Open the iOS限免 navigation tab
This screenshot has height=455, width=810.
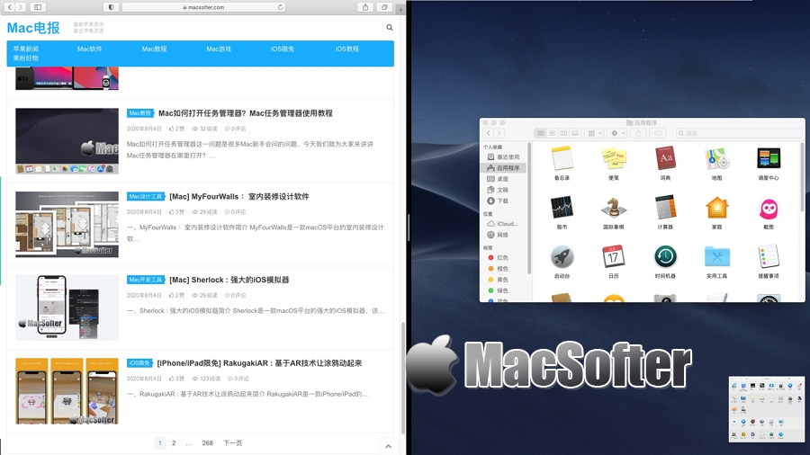[x=282, y=49]
